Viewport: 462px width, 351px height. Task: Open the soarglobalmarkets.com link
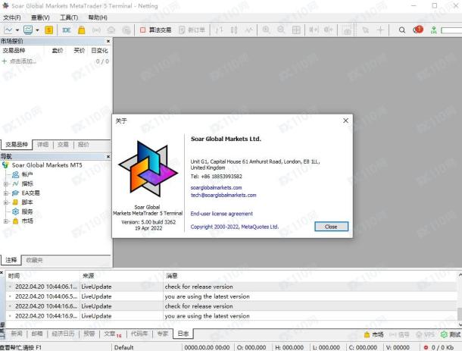(x=216, y=187)
